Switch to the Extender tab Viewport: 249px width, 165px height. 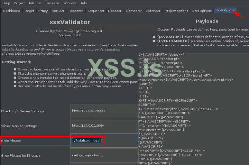pyautogui.click(x=153, y=11)
